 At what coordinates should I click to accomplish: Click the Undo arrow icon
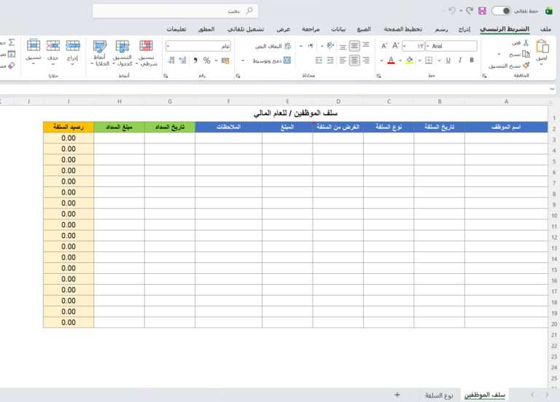click(453, 11)
